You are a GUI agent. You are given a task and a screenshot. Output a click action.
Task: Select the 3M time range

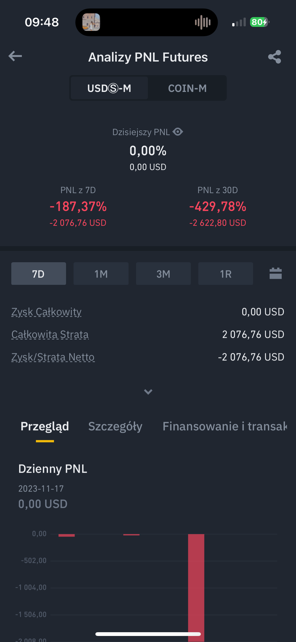[163, 274]
